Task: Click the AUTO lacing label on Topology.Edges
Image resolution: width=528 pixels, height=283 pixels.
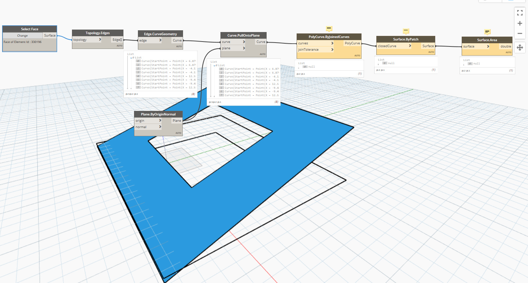Action: point(119,46)
